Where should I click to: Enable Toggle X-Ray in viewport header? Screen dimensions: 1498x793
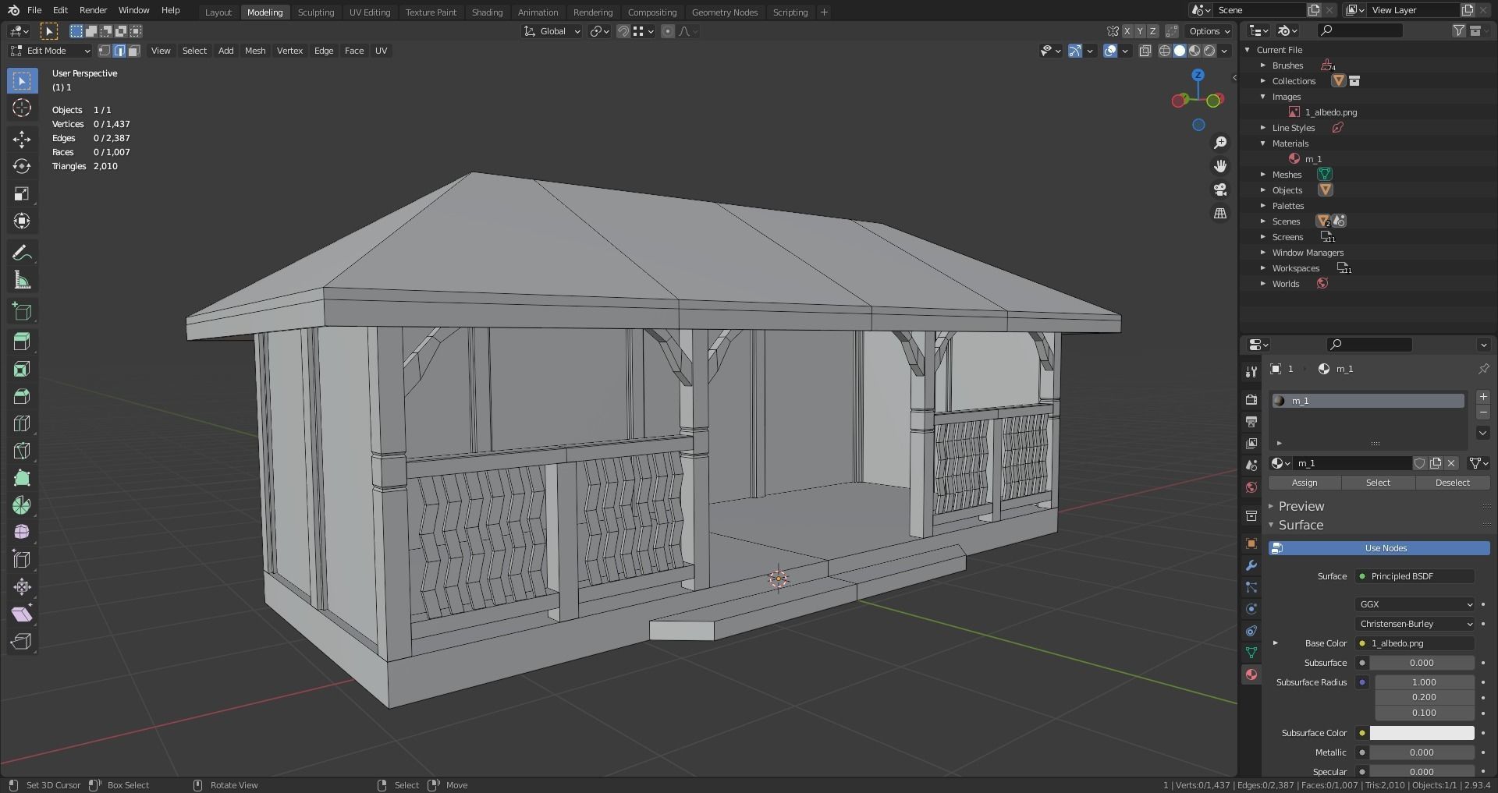[1146, 51]
